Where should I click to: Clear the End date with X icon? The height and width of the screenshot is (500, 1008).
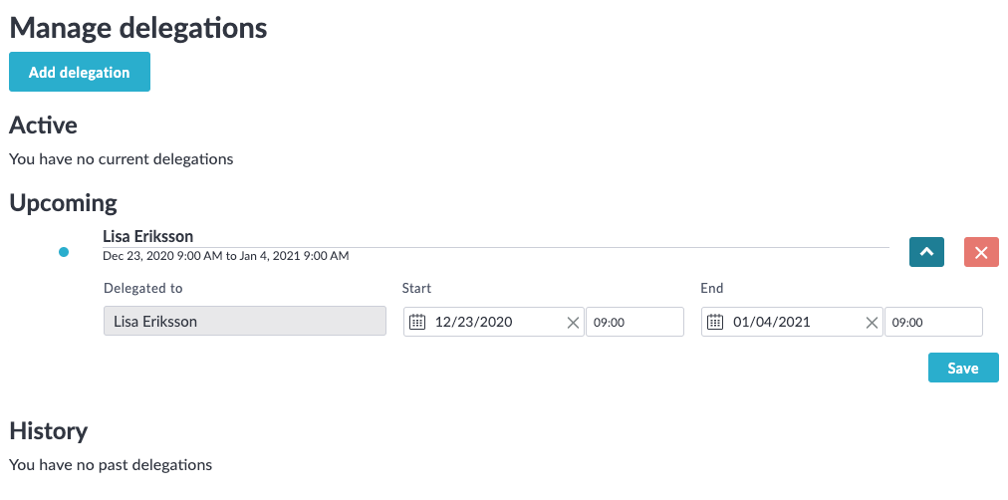click(872, 322)
